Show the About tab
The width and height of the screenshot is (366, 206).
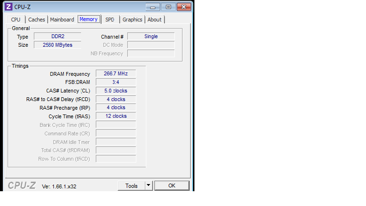pos(154,20)
